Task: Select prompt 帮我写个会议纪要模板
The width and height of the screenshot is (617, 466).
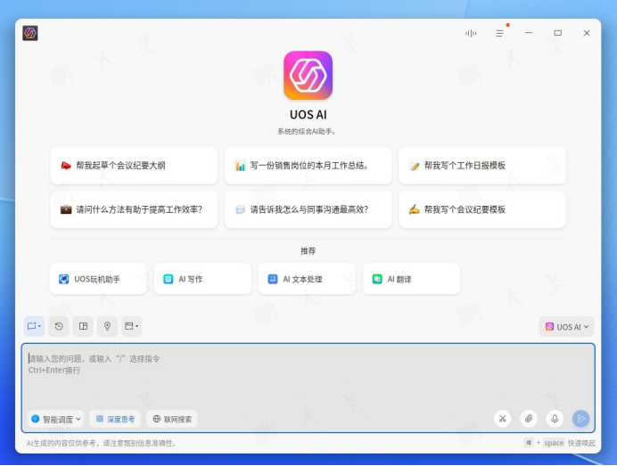Action: pyautogui.click(x=482, y=209)
